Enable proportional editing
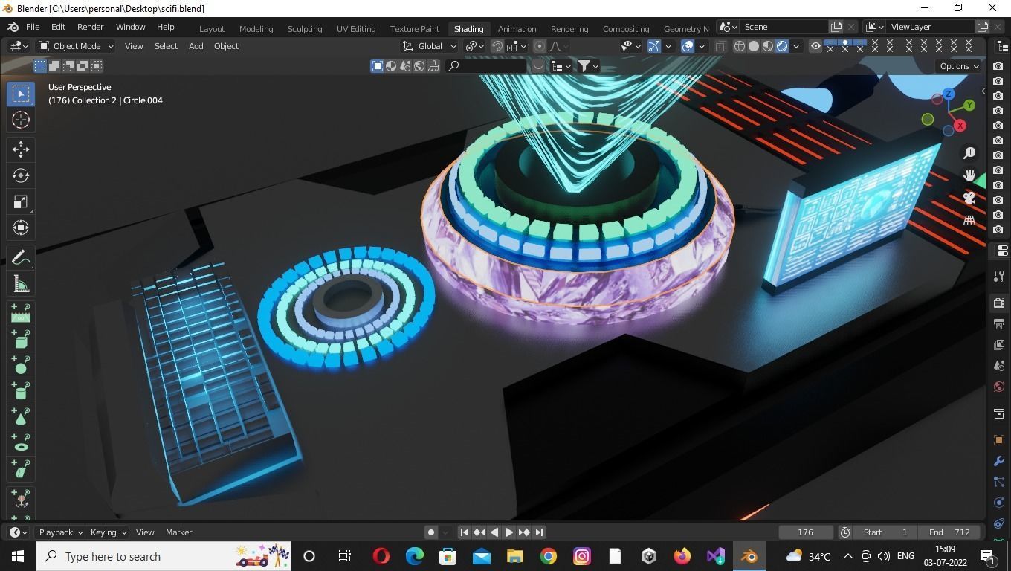The image size is (1011, 571). pyautogui.click(x=538, y=46)
